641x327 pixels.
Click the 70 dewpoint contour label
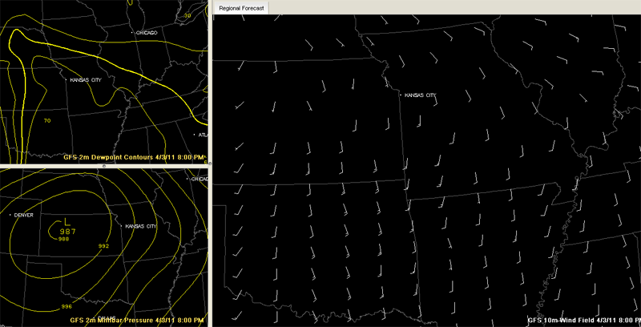(x=47, y=120)
